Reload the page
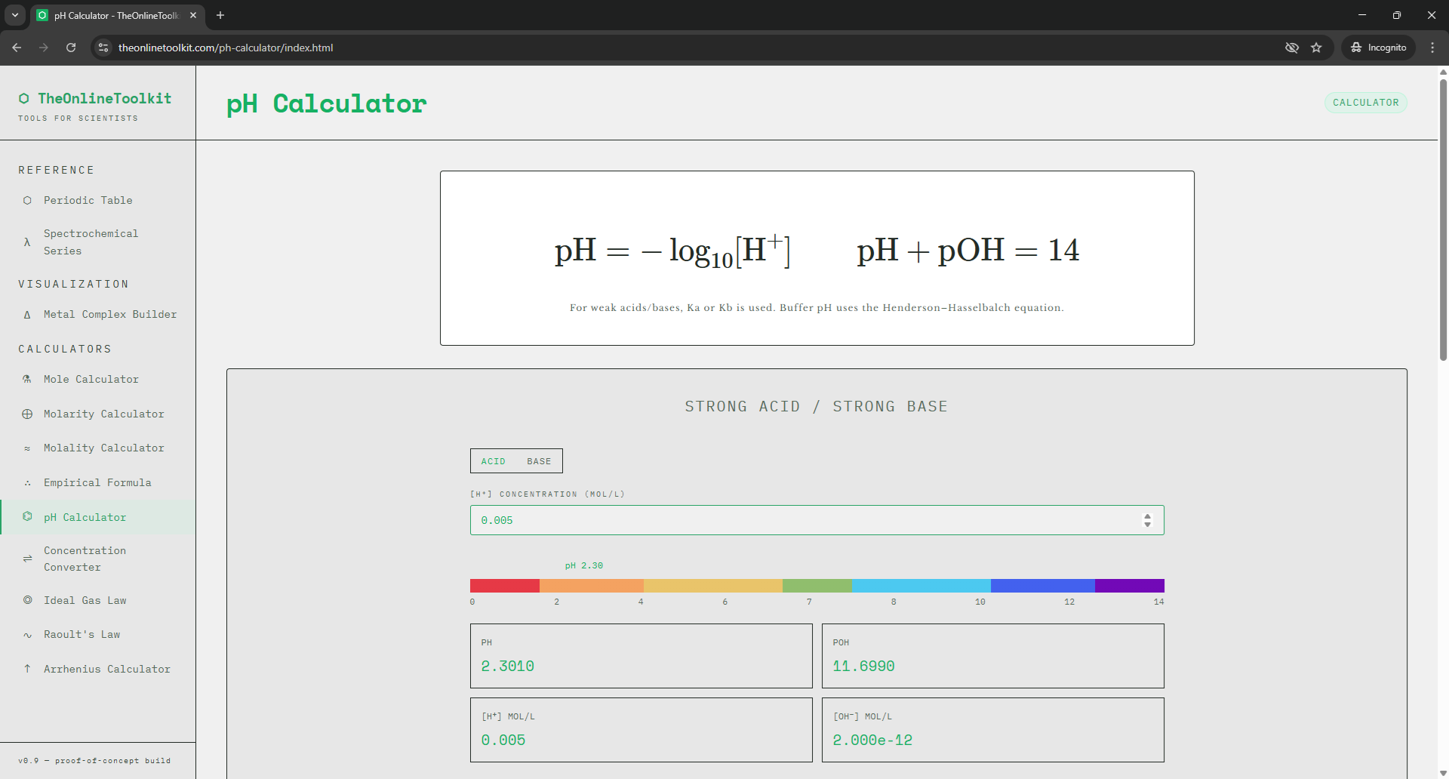1449x779 pixels. coord(71,48)
